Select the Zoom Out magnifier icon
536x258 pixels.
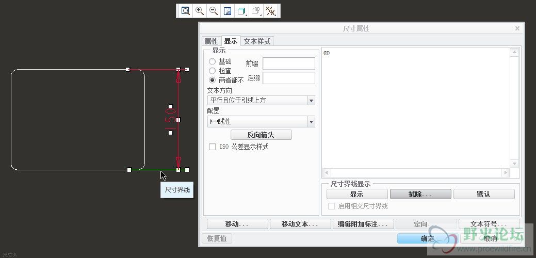point(214,11)
